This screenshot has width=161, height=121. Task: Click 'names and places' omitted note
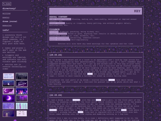[x=14, y=50]
